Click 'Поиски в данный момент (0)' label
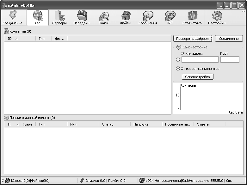 pyautogui.click(x=32, y=118)
